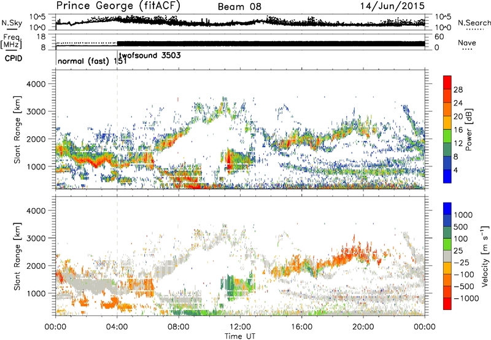The height and width of the screenshot is (340, 491).
Task: Select the gray -25 to 25 Velocity segment
Action: [x=447, y=257]
